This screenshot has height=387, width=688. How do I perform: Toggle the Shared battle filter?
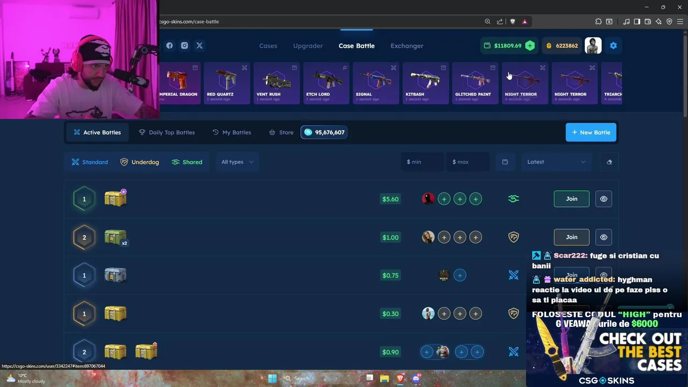click(x=187, y=162)
